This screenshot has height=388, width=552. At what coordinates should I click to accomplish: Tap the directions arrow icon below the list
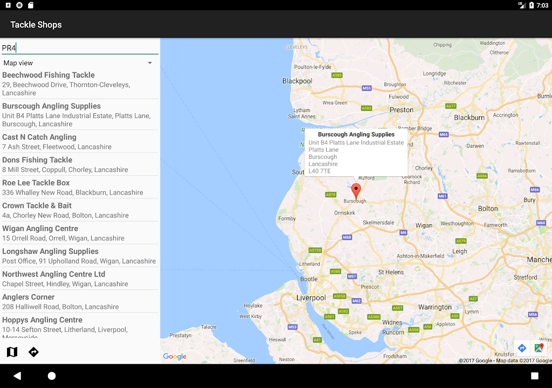coord(33,352)
